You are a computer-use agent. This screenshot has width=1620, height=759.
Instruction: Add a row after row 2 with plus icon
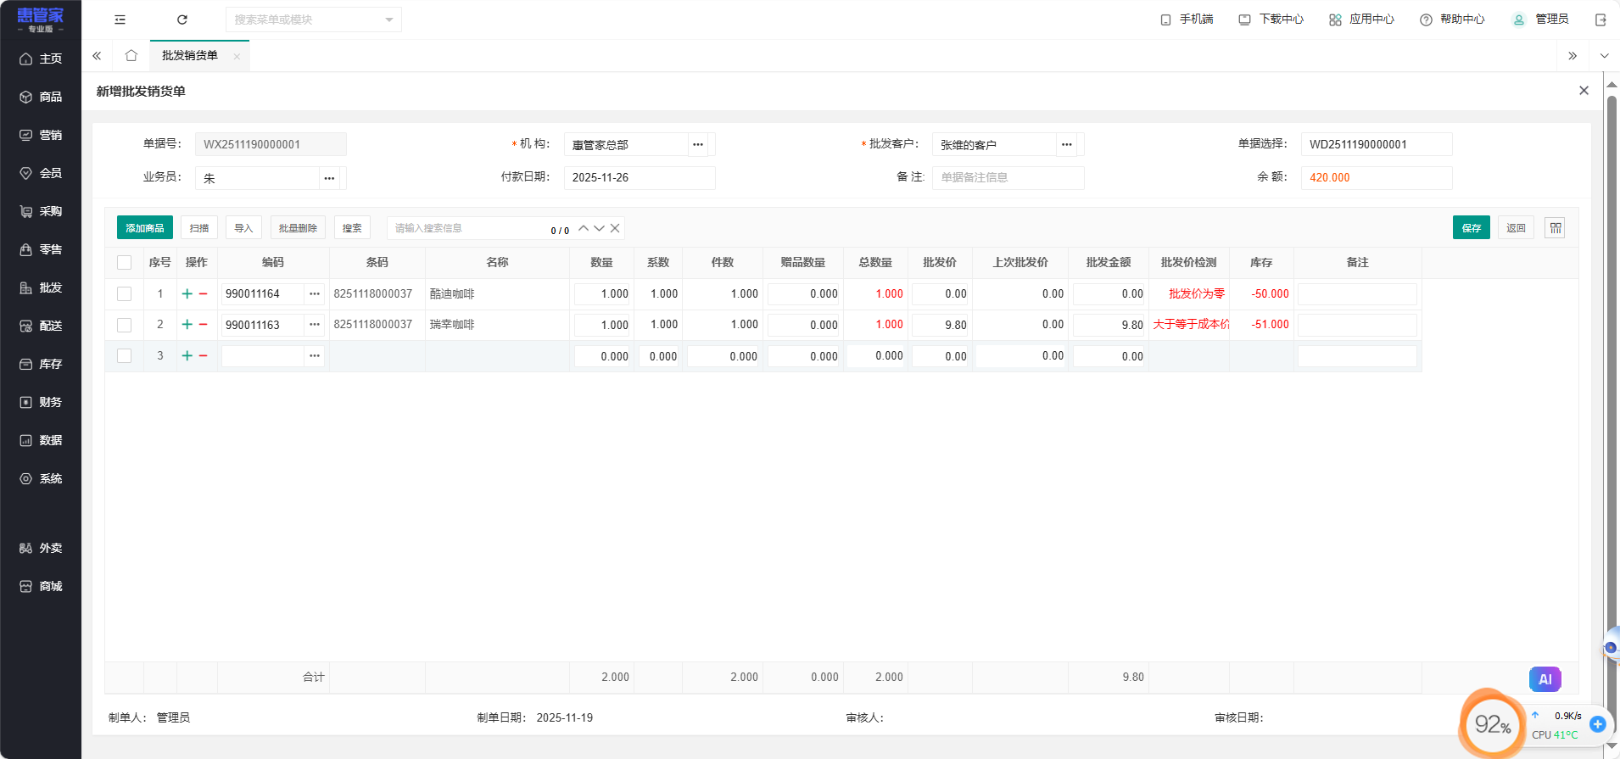187,324
